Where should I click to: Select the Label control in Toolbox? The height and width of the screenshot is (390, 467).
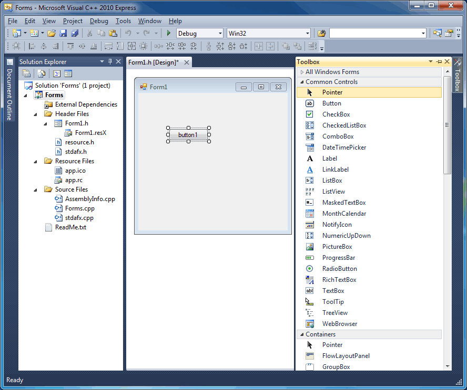pos(369,158)
